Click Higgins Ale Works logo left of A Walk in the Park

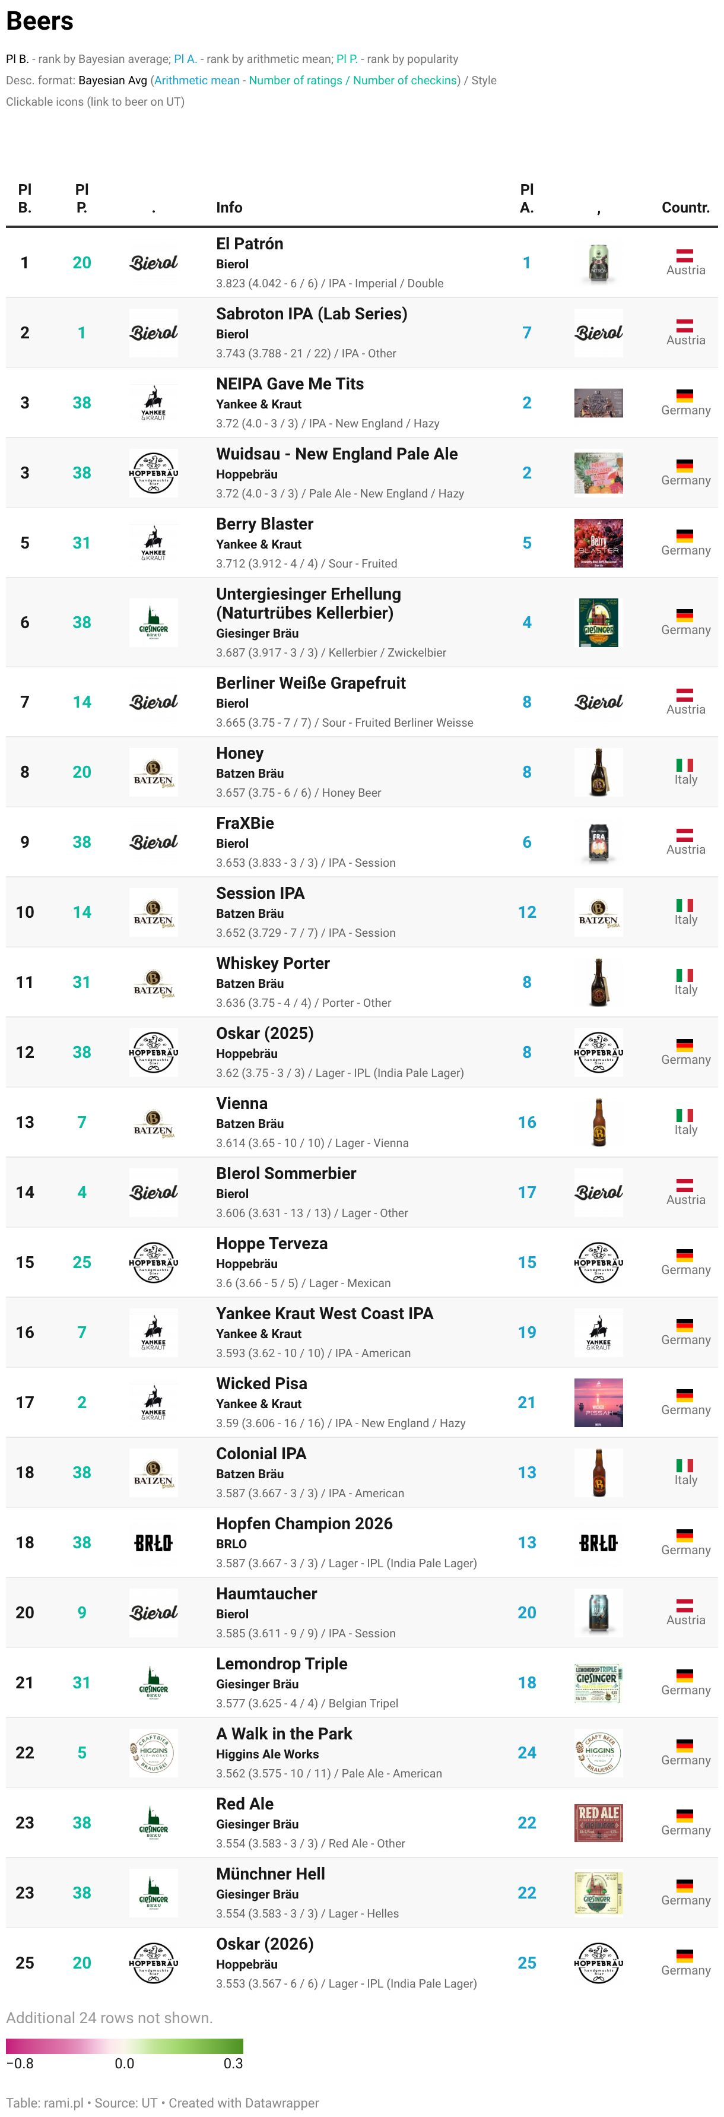tap(154, 1753)
